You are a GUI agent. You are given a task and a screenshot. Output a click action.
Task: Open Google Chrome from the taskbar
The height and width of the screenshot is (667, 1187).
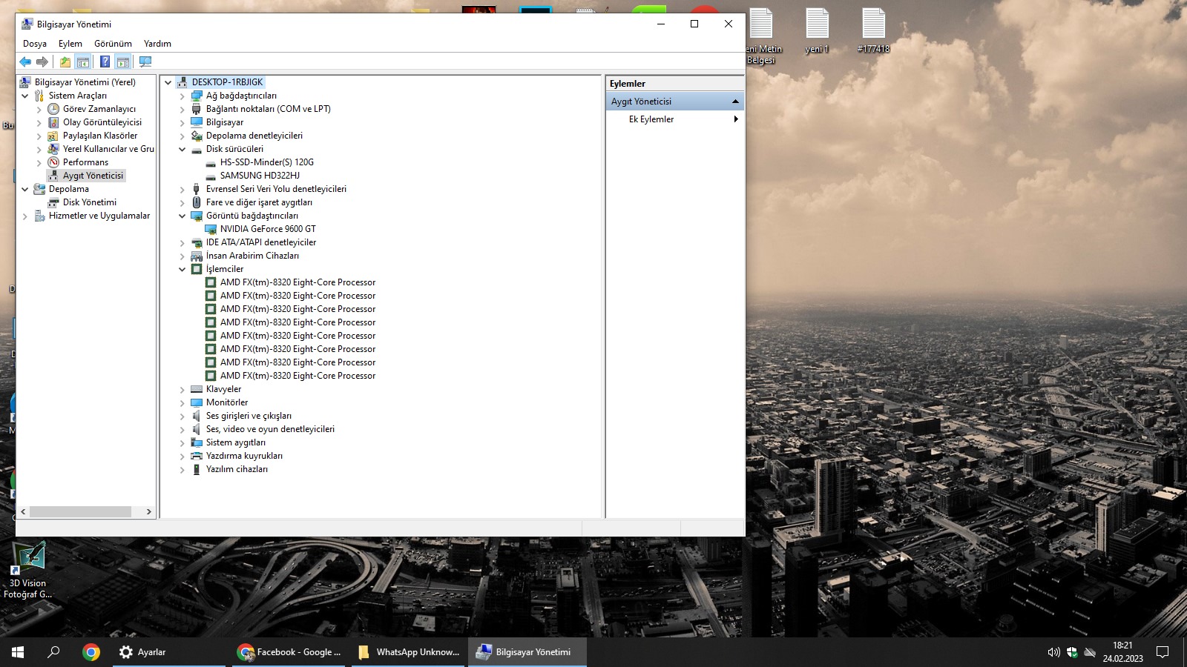(x=91, y=652)
